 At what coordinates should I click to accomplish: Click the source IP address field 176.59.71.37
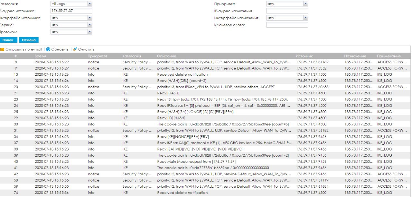71,11
